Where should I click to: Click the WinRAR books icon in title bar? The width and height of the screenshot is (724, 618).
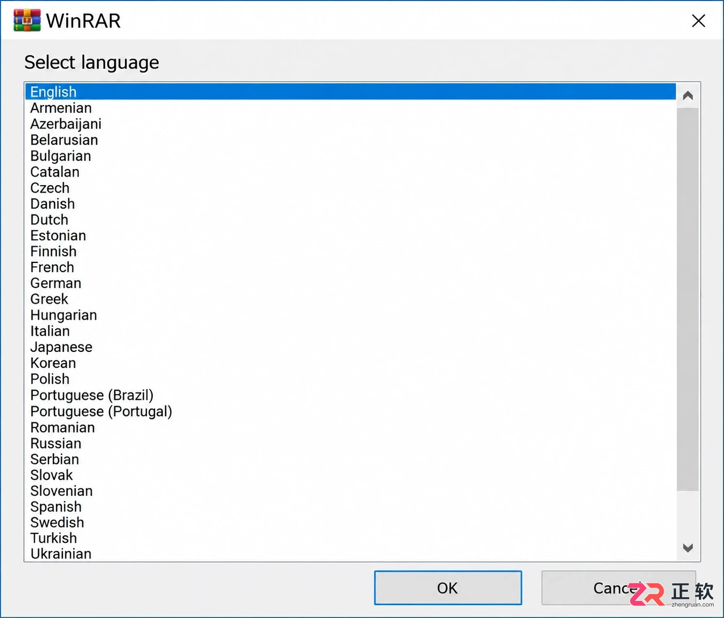[x=27, y=20]
